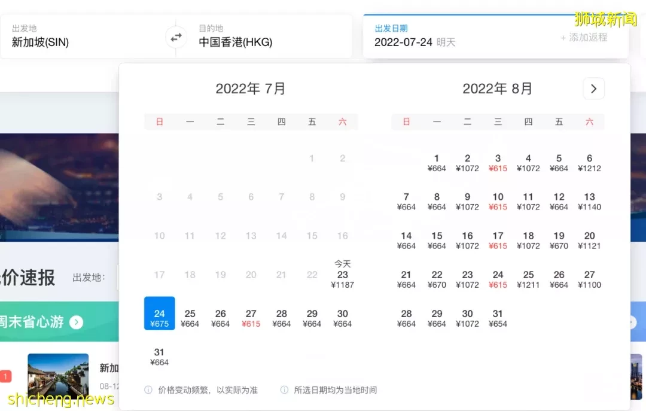Select August 23 priced ¥1072
646x411 pixels.
(x=467, y=279)
